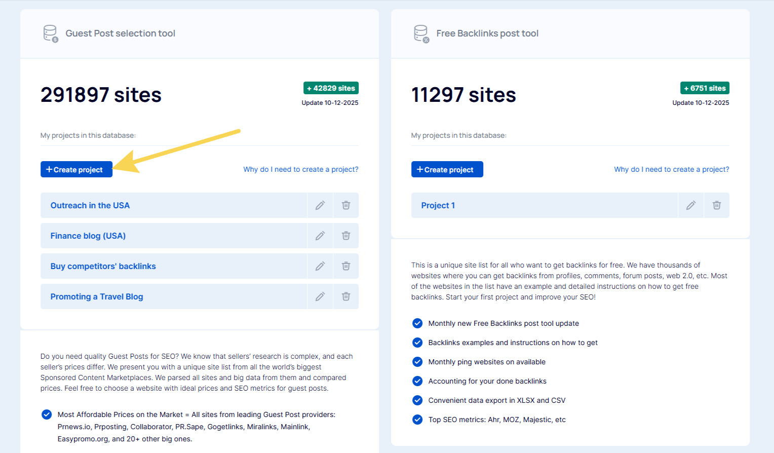Create a project in the Free Backlinks tool
This screenshot has height=453, width=774.
coord(447,169)
